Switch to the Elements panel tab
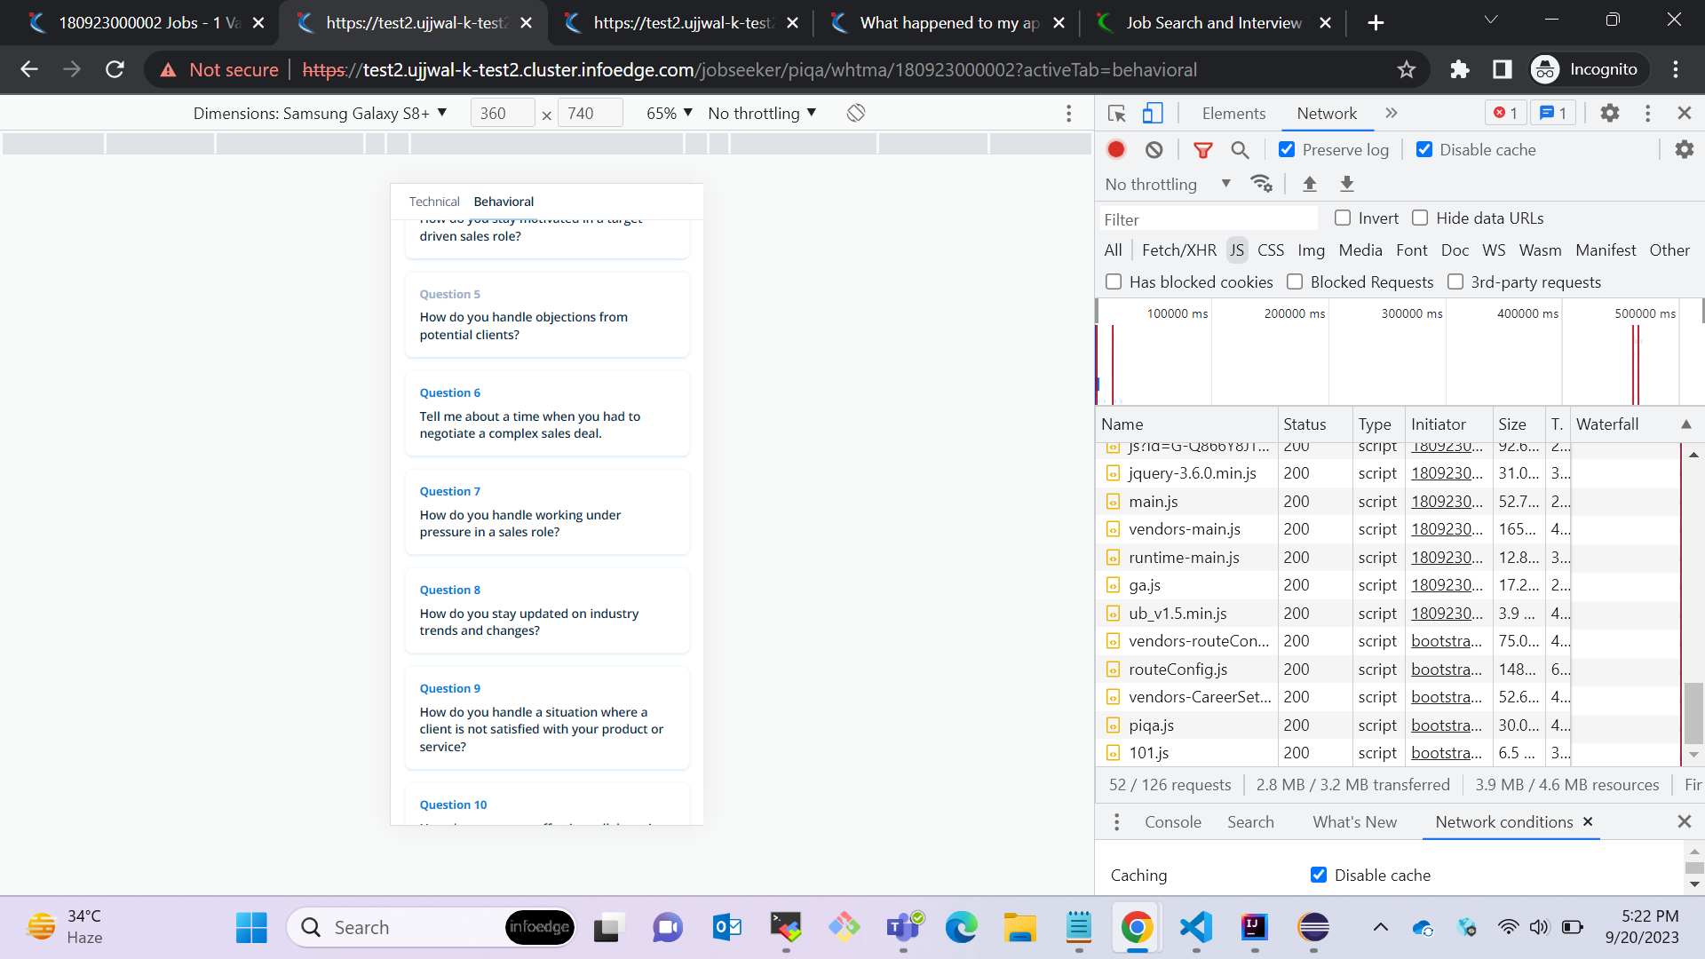Viewport: 1705px width, 959px height. [x=1233, y=113]
